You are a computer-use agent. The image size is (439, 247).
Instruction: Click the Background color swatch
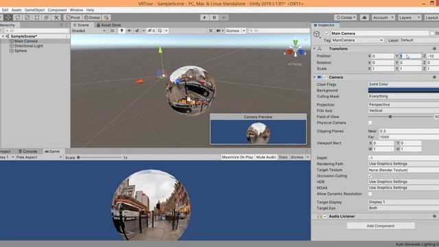pyautogui.click(x=403, y=90)
